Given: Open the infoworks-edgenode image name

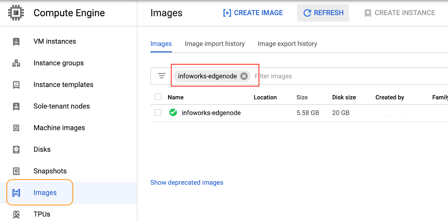Looking at the screenshot, I should (x=211, y=113).
